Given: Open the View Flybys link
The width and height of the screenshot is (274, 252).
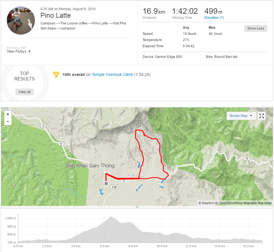Looking at the screenshot, I should (16, 51).
